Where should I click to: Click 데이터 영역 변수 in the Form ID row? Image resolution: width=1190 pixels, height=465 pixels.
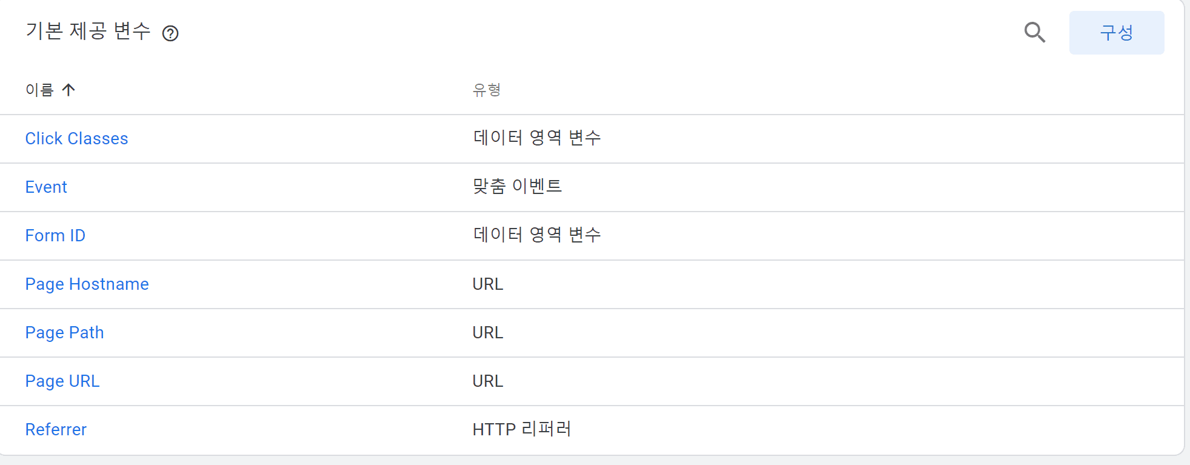coord(537,235)
